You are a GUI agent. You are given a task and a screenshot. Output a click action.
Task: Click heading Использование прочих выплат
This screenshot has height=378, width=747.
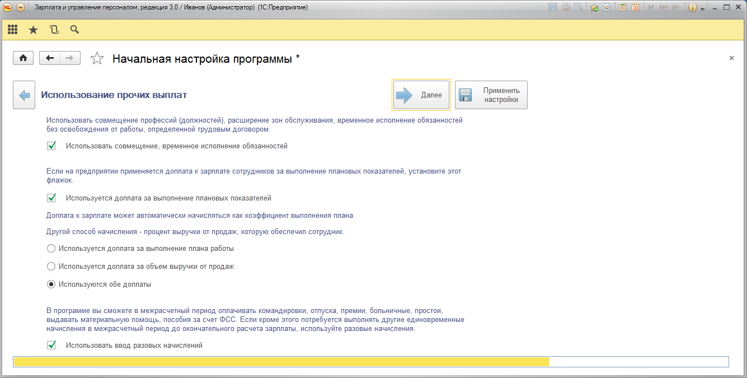114,95
